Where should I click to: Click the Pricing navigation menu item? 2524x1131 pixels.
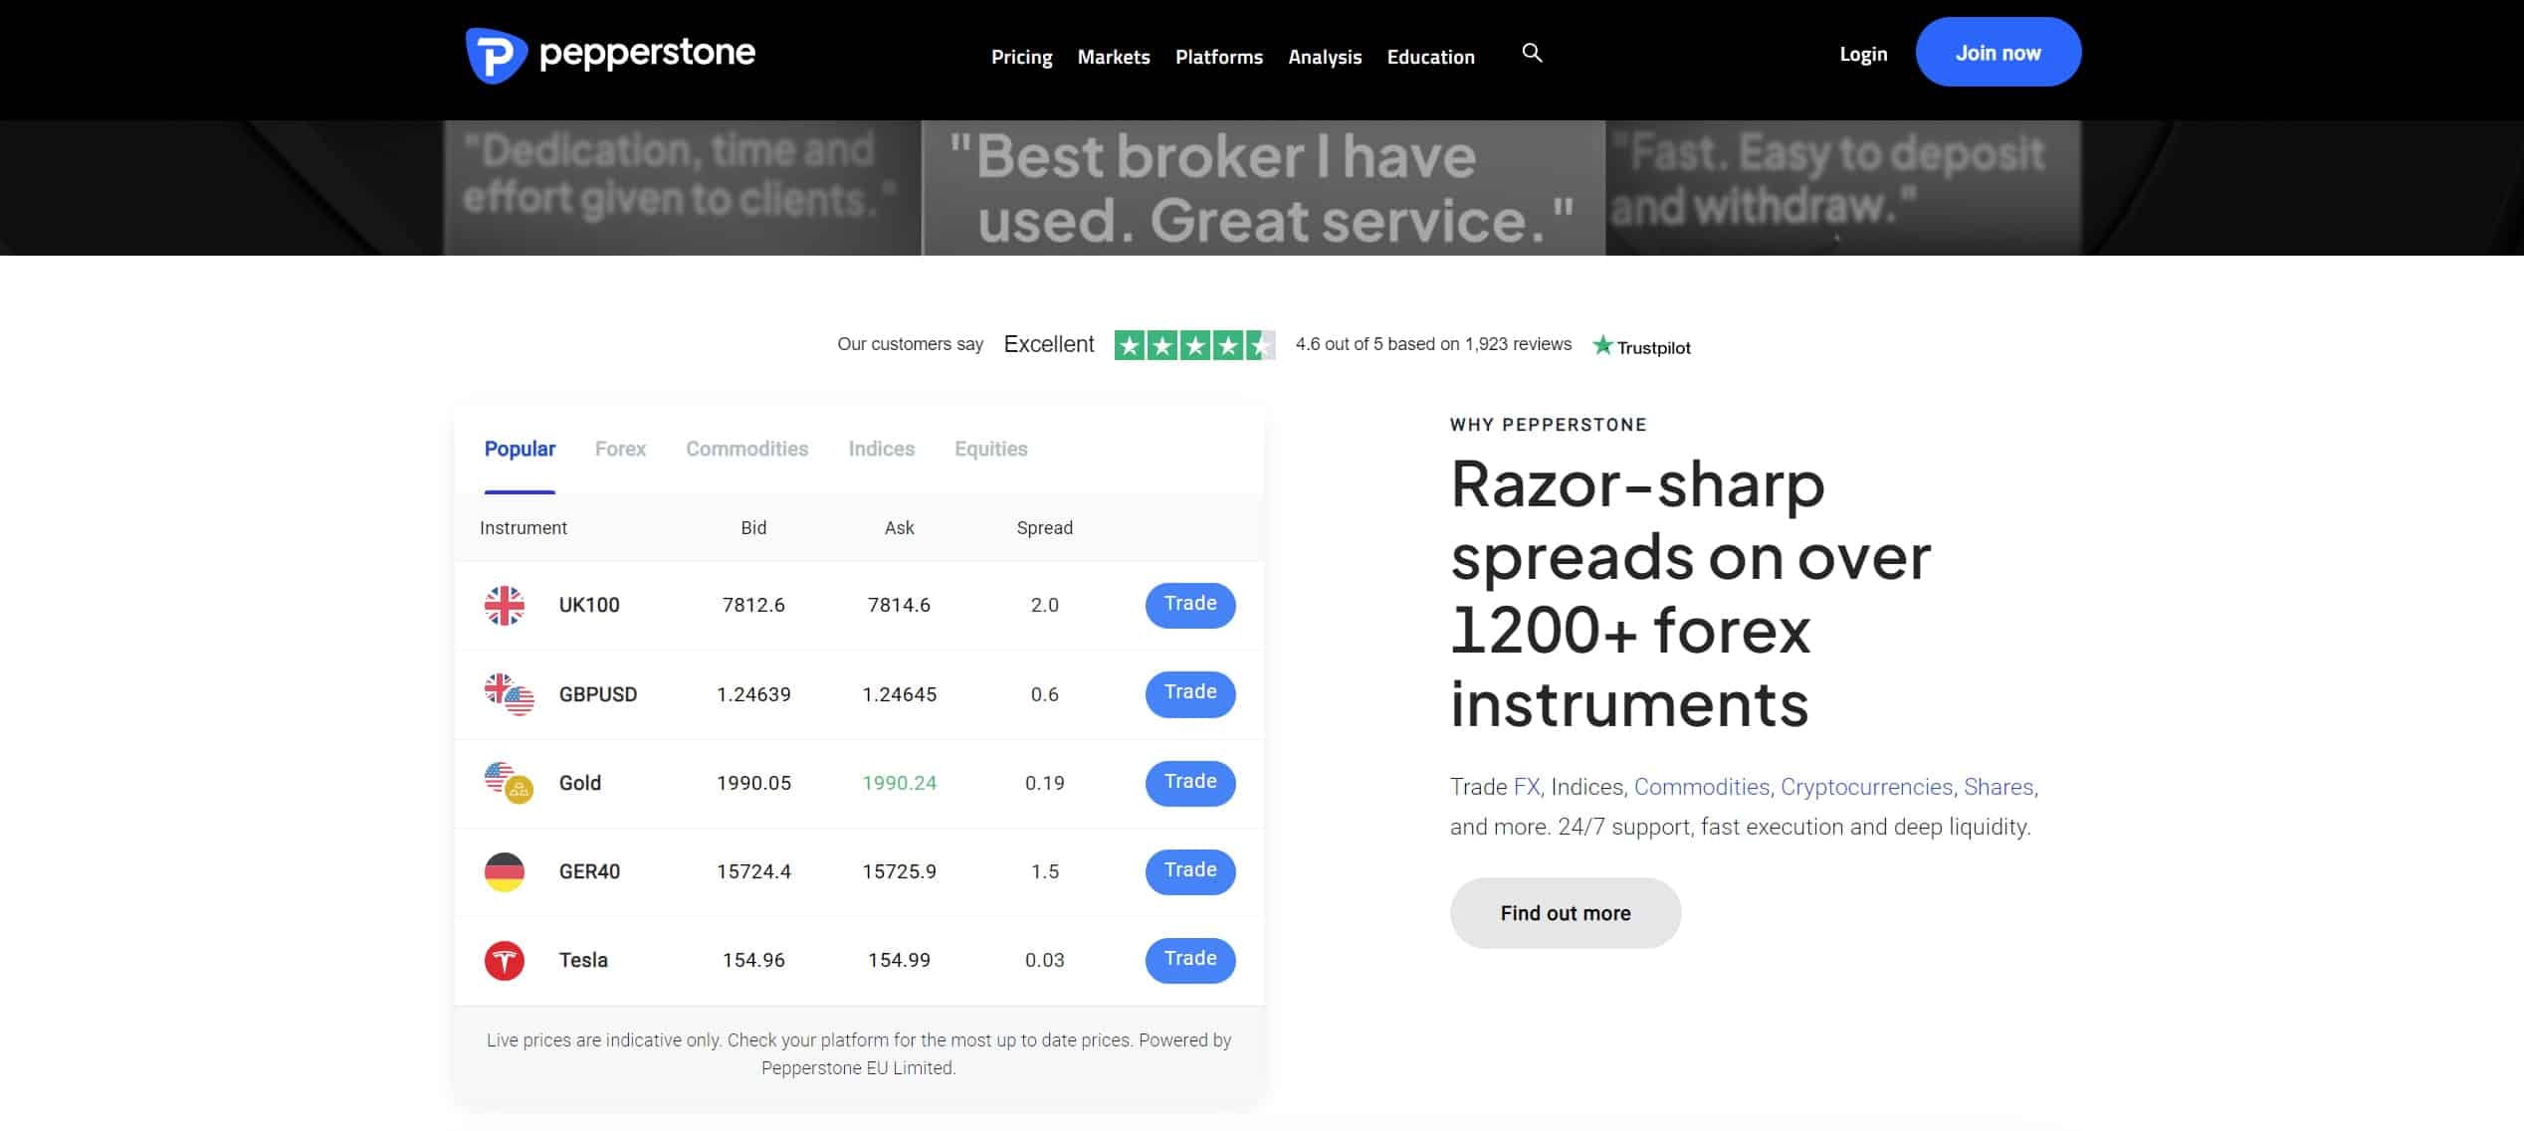pyautogui.click(x=1020, y=55)
